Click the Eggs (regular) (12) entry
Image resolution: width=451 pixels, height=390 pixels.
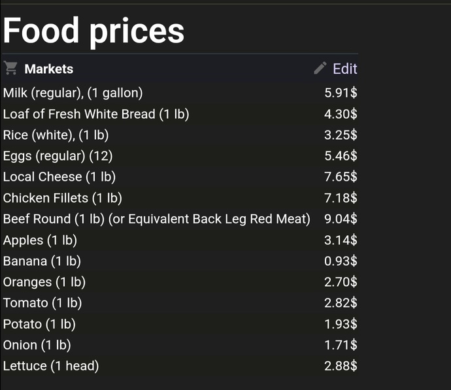coord(58,156)
